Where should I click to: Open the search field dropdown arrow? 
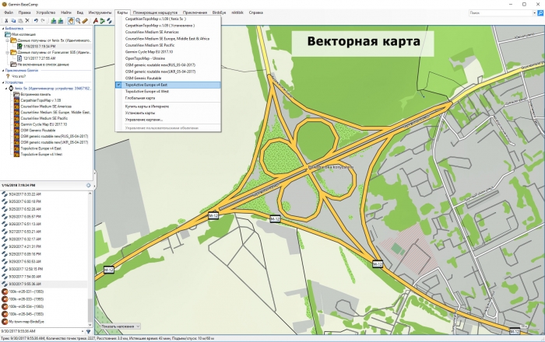[534, 13]
